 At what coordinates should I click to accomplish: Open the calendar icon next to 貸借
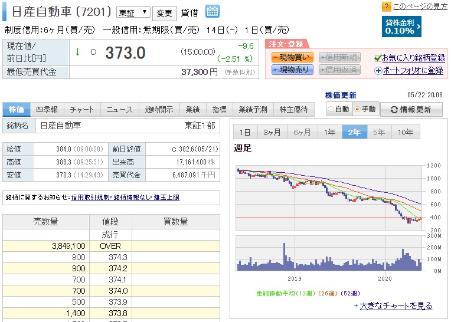pos(213,11)
